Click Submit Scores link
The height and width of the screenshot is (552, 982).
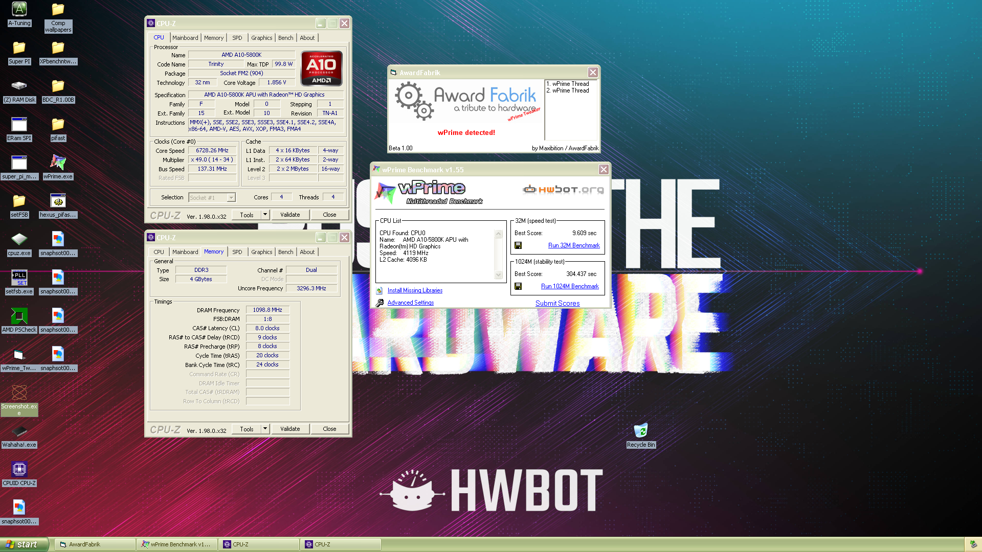click(x=557, y=303)
